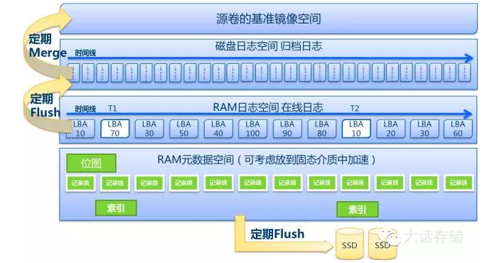The image size is (487, 263).
Task: Select the green 位图 box
Action: click(91, 163)
